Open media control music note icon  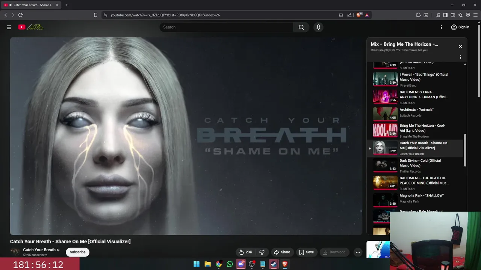tap(438, 15)
